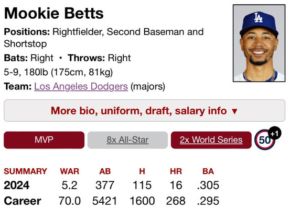The width and height of the screenshot is (290, 209).
Task: Select the Career row label
Action: click(x=23, y=201)
